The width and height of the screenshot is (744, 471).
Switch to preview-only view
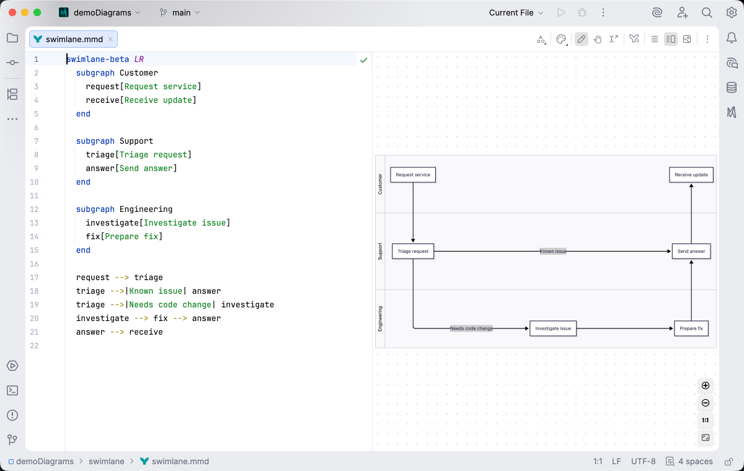(687, 39)
